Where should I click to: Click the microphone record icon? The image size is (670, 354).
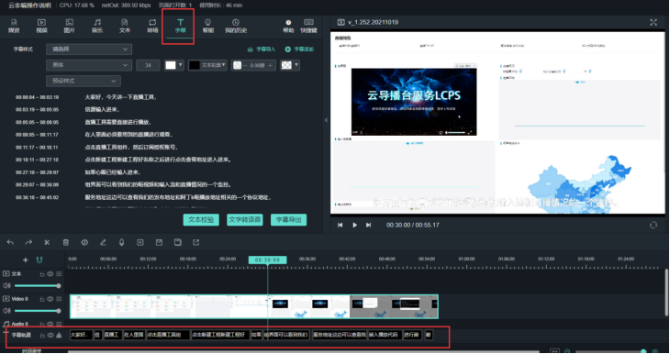(121, 242)
